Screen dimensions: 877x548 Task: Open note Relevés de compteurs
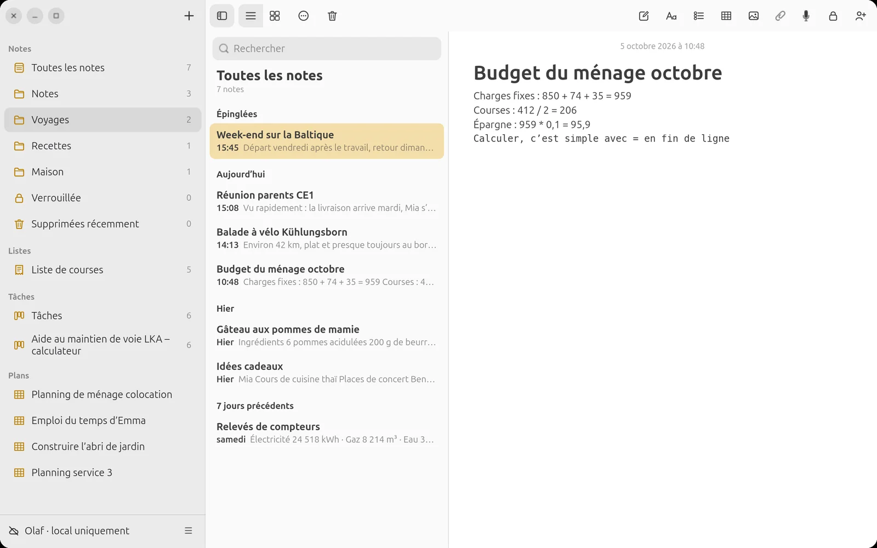327,432
